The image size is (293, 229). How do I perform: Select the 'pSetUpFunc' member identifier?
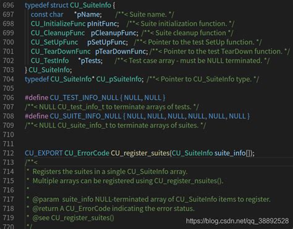pos(106,43)
